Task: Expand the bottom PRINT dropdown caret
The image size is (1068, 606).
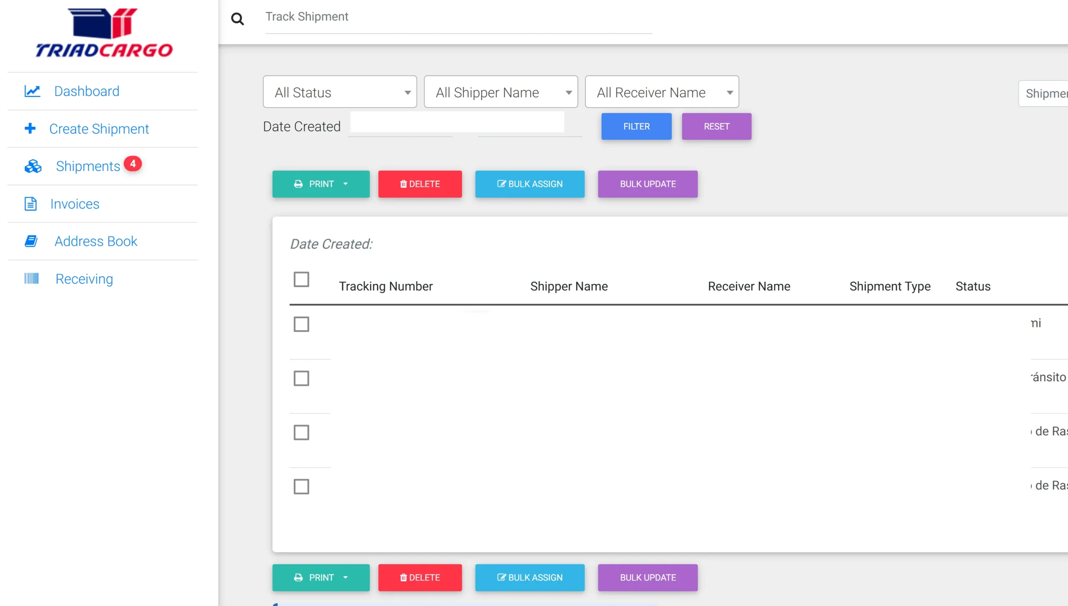Action: pos(345,578)
